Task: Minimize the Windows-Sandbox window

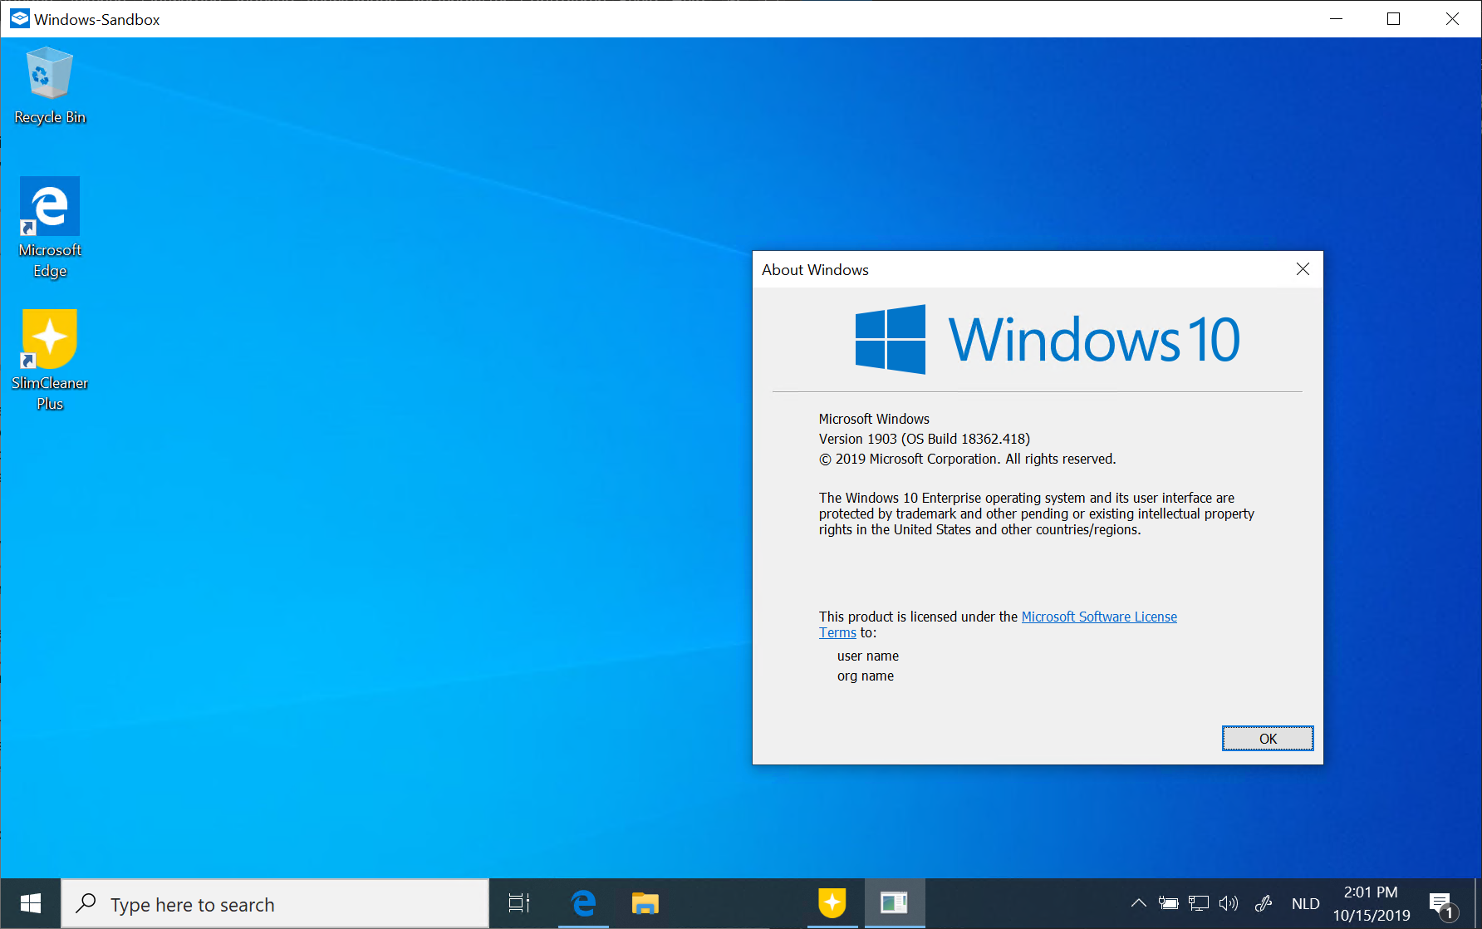Action: point(1337,18)
